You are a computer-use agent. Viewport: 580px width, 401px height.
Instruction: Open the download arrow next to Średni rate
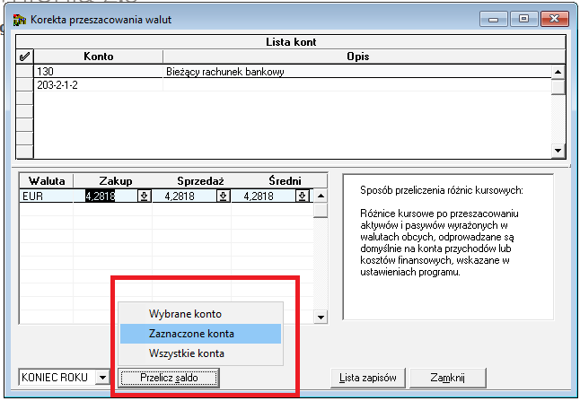[x=303, y=196]
